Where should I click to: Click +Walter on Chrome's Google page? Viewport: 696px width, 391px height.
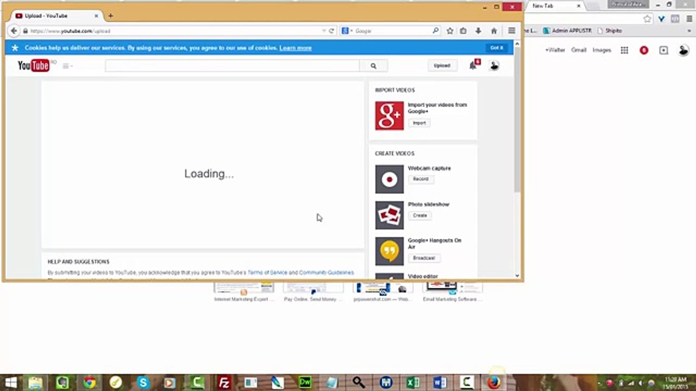tap(555, 50)
